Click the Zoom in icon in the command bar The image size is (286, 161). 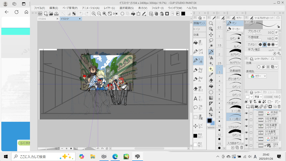pos(93,14)
